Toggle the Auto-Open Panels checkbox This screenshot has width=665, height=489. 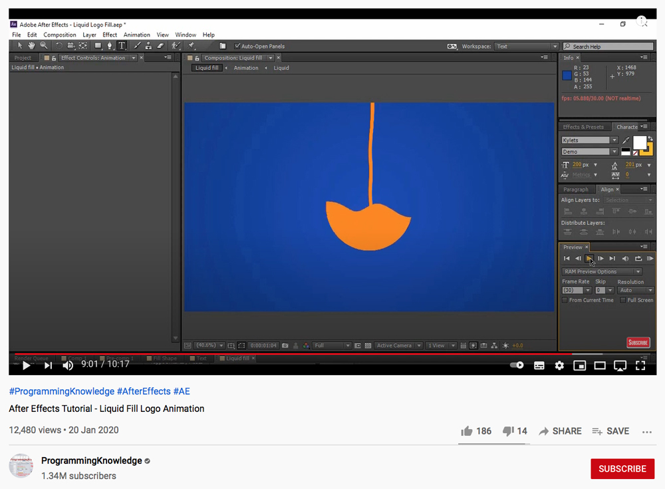tap(237, 47)
